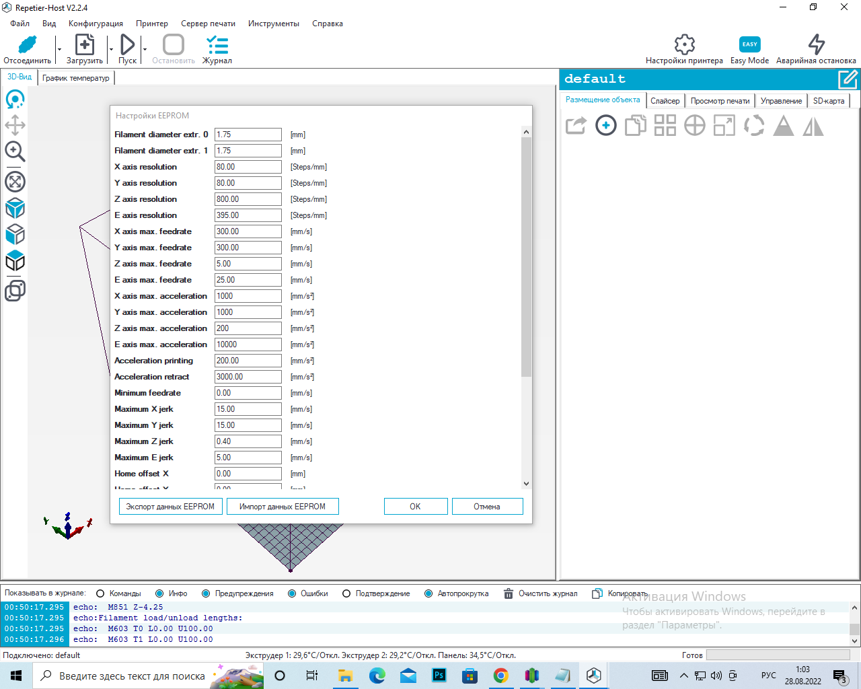Screen dimensions: 861x689
Task: Toggle Автопрокрутка log option
Action: [428, 593]
